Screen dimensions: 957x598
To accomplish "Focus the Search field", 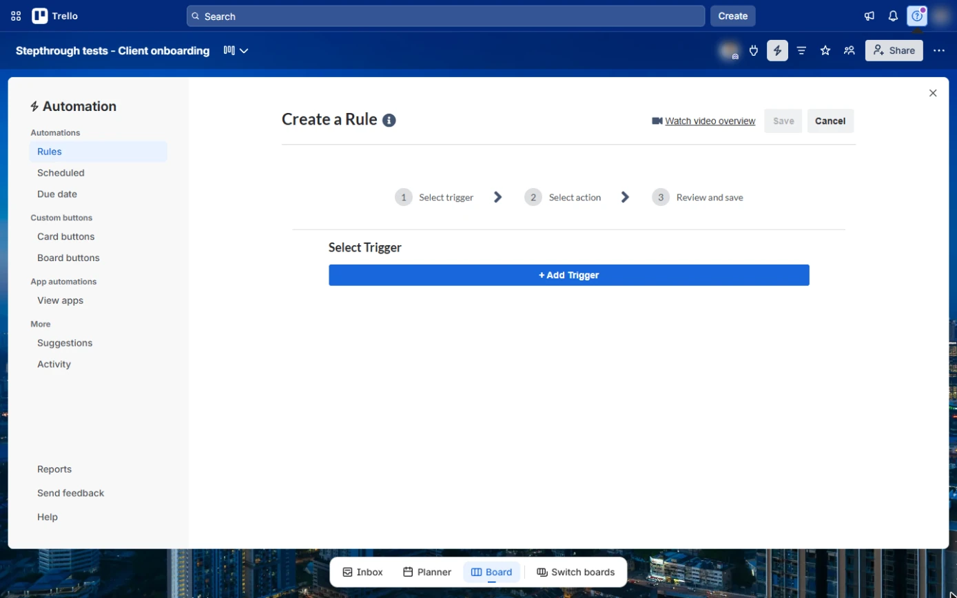I will (x=446, y=16).
